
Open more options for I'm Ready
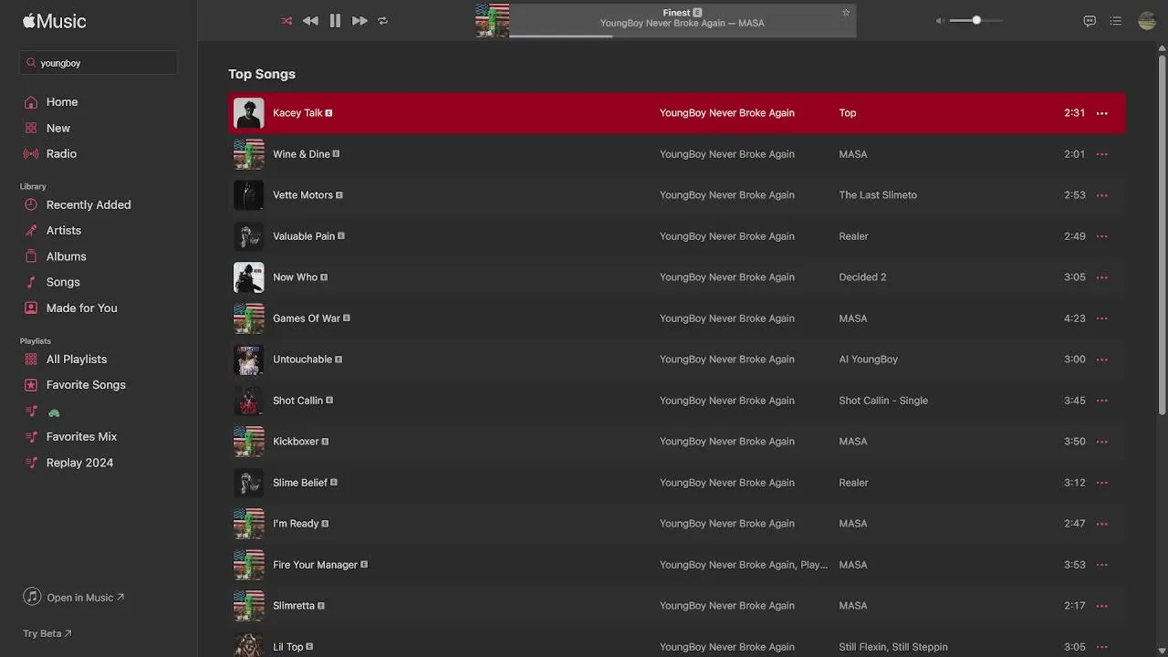1101,524
